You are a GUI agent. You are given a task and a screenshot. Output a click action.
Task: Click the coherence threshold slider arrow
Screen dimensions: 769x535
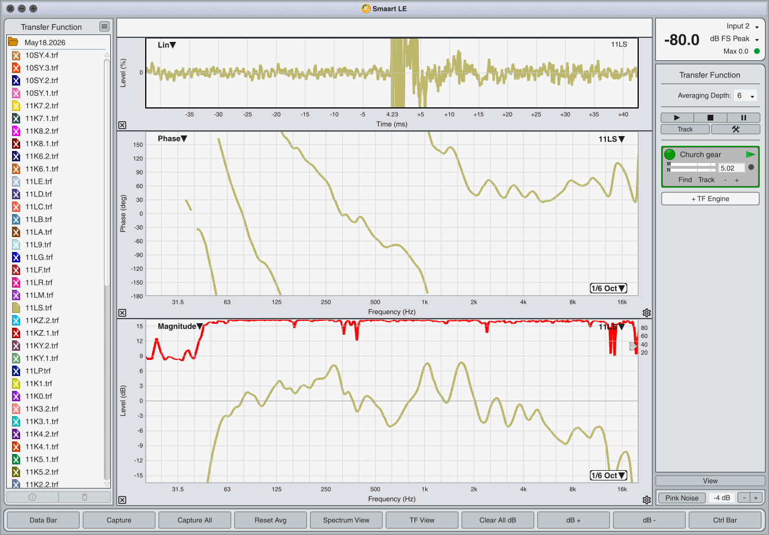click(633, 346)
